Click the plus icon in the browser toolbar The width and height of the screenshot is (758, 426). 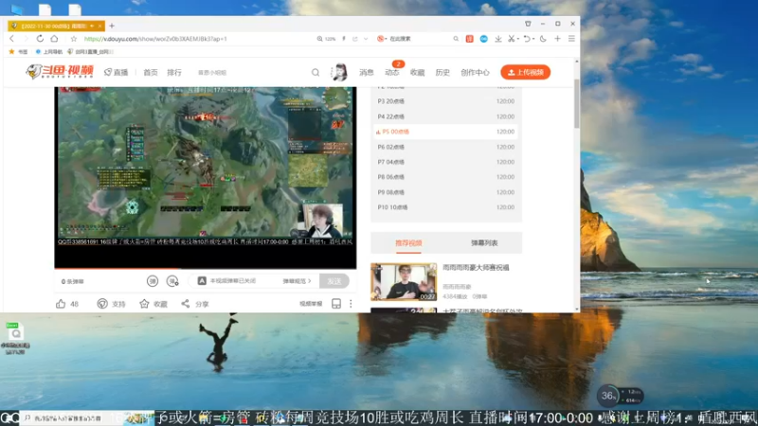click(557, 39)
